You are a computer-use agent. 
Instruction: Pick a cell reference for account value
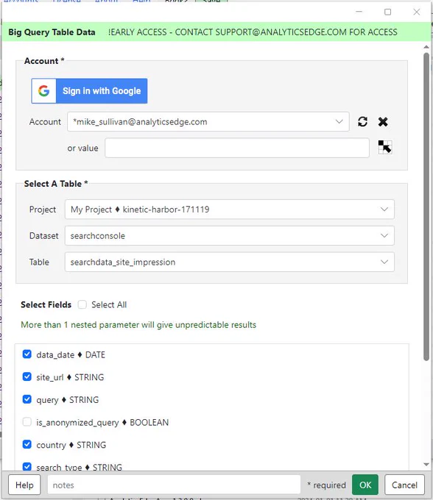coord(385,147)
